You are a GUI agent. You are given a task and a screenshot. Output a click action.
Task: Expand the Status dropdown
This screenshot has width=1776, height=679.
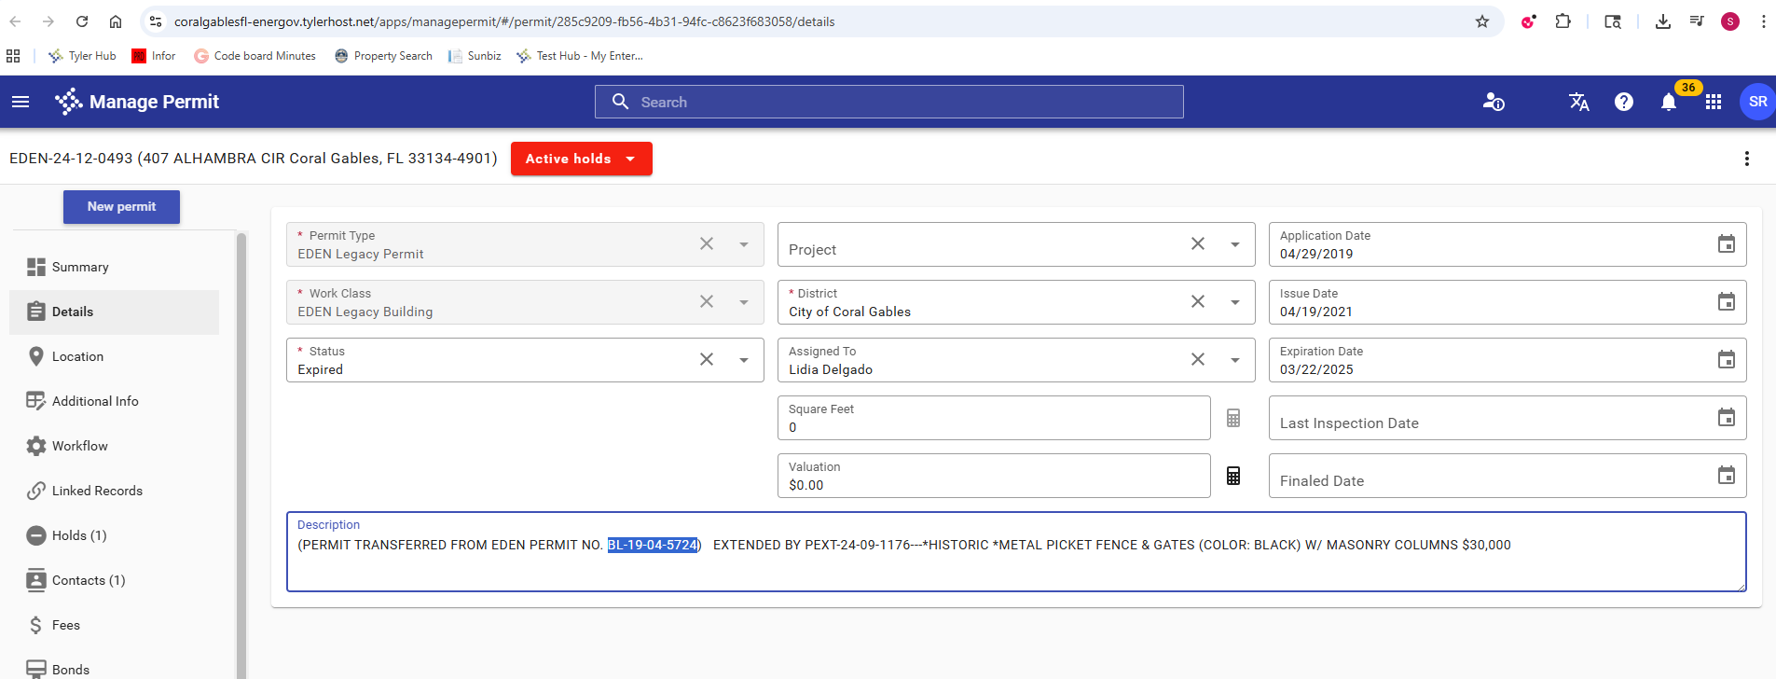pos(744,360)
